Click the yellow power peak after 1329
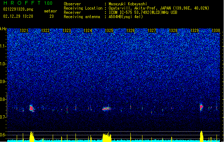Screen dimensions: 224x142 (x=202, y=136)
